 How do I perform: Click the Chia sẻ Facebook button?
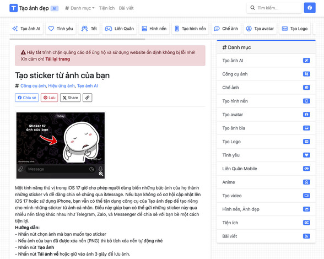pyautogui.click(x=27, y=98)
